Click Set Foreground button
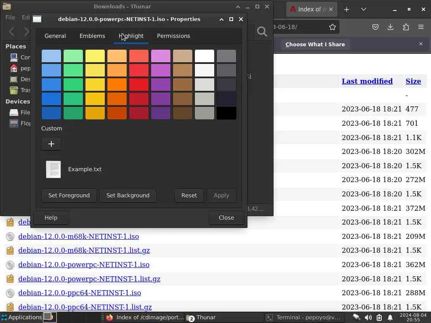 click(x=69, y=195)
